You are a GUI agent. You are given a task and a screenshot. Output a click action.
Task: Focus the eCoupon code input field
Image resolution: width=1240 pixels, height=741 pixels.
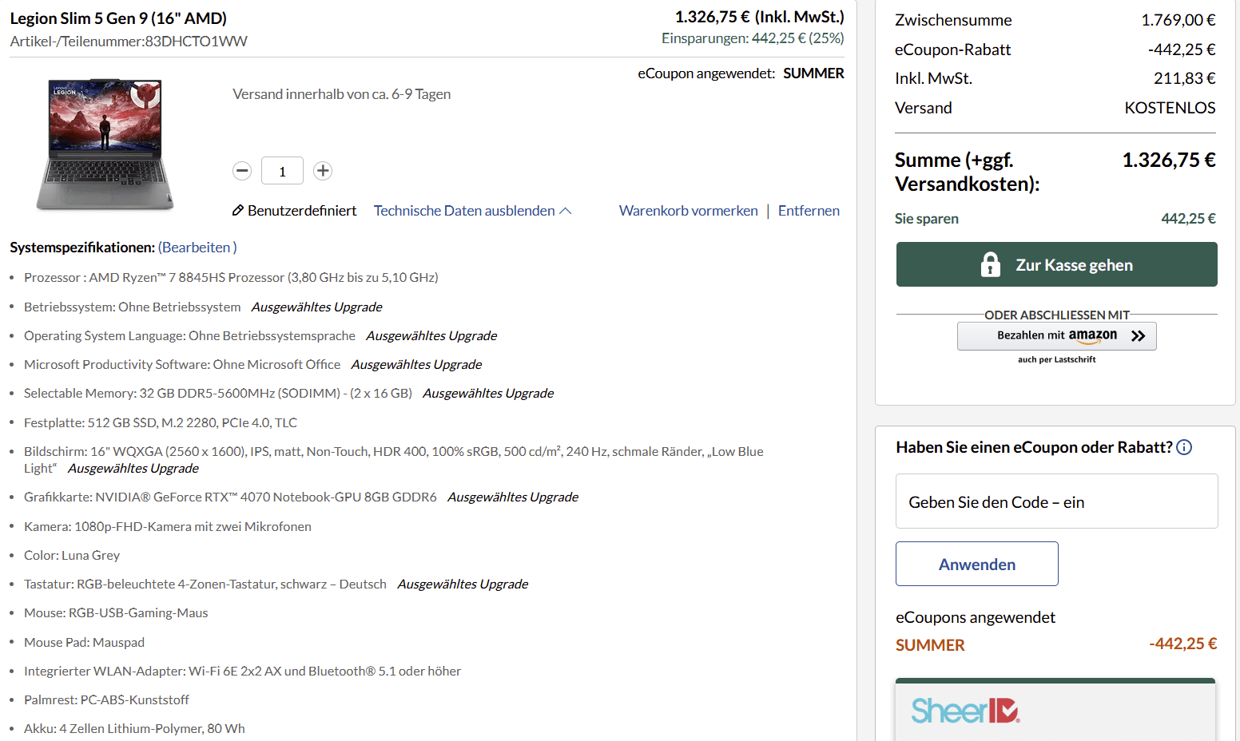(1056, 501)
